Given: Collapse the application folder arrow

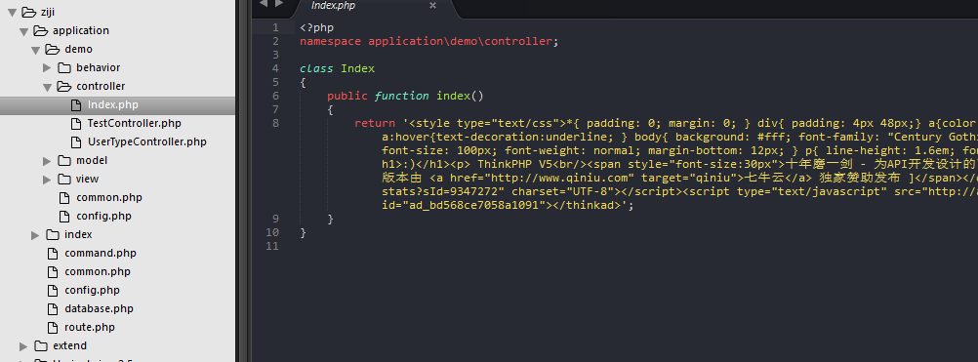Looking at the screenshot, I should pos(24,31).
